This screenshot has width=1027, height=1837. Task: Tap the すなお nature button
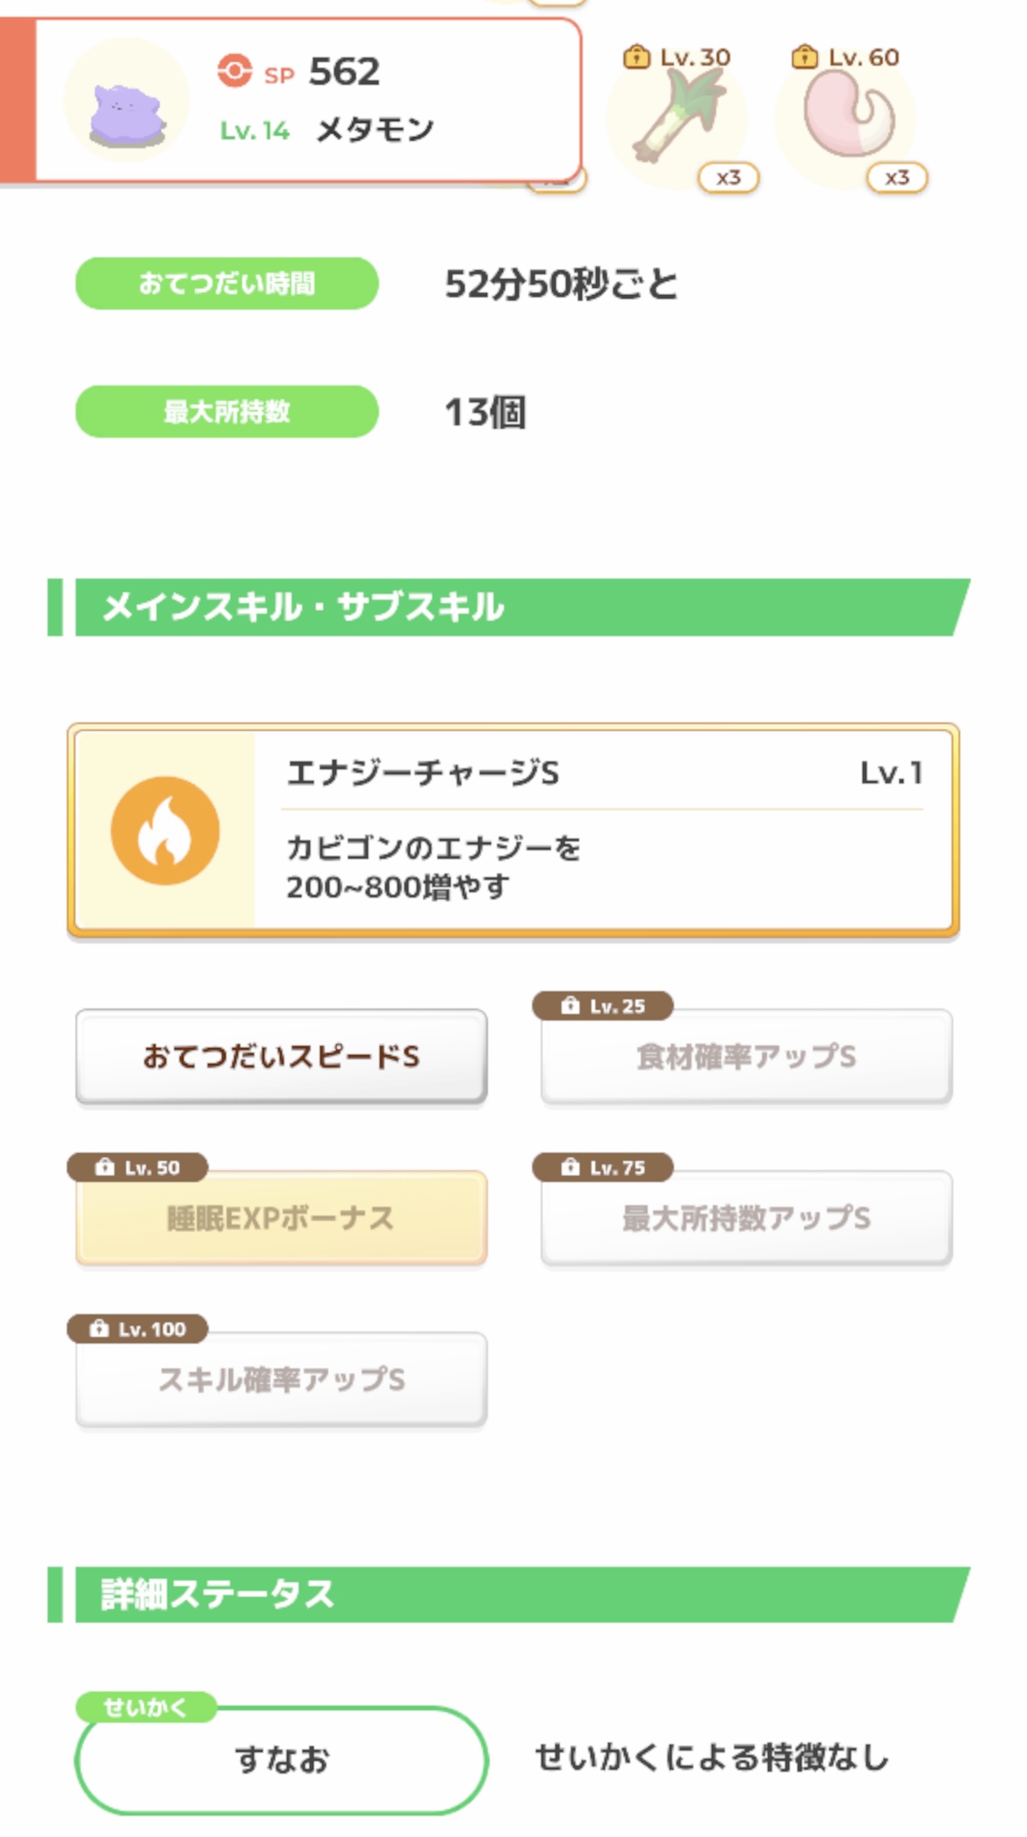click(x=281, y=1760)
